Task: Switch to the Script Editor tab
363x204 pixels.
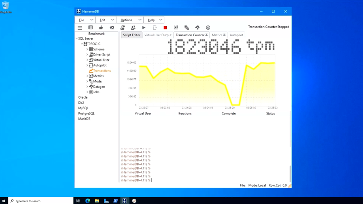Action: 132,35
